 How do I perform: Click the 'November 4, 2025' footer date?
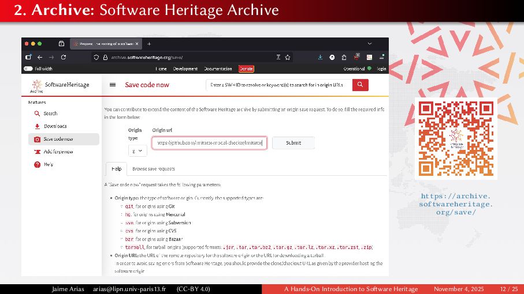click(459, 289)
